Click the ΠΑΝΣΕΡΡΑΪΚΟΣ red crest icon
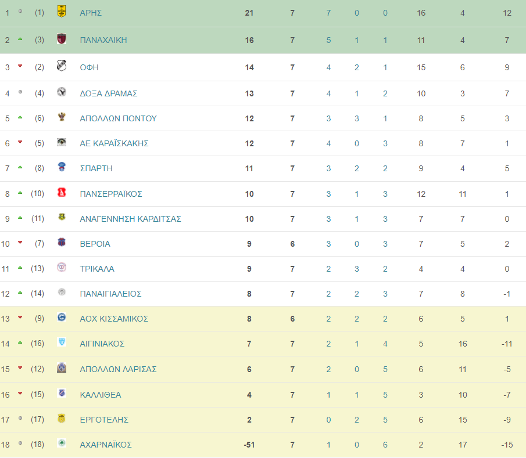Image resolution: width=526 pixels, height=458 pixels. 62,192
